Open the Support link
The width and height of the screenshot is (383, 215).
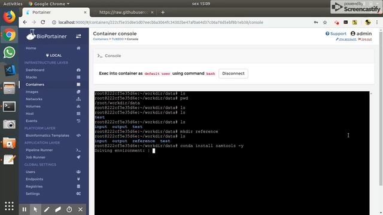pyautogui.click(x=336, y=33)
